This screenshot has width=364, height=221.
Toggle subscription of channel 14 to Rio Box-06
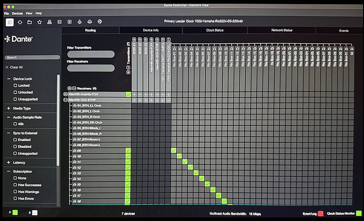point(202,179)
